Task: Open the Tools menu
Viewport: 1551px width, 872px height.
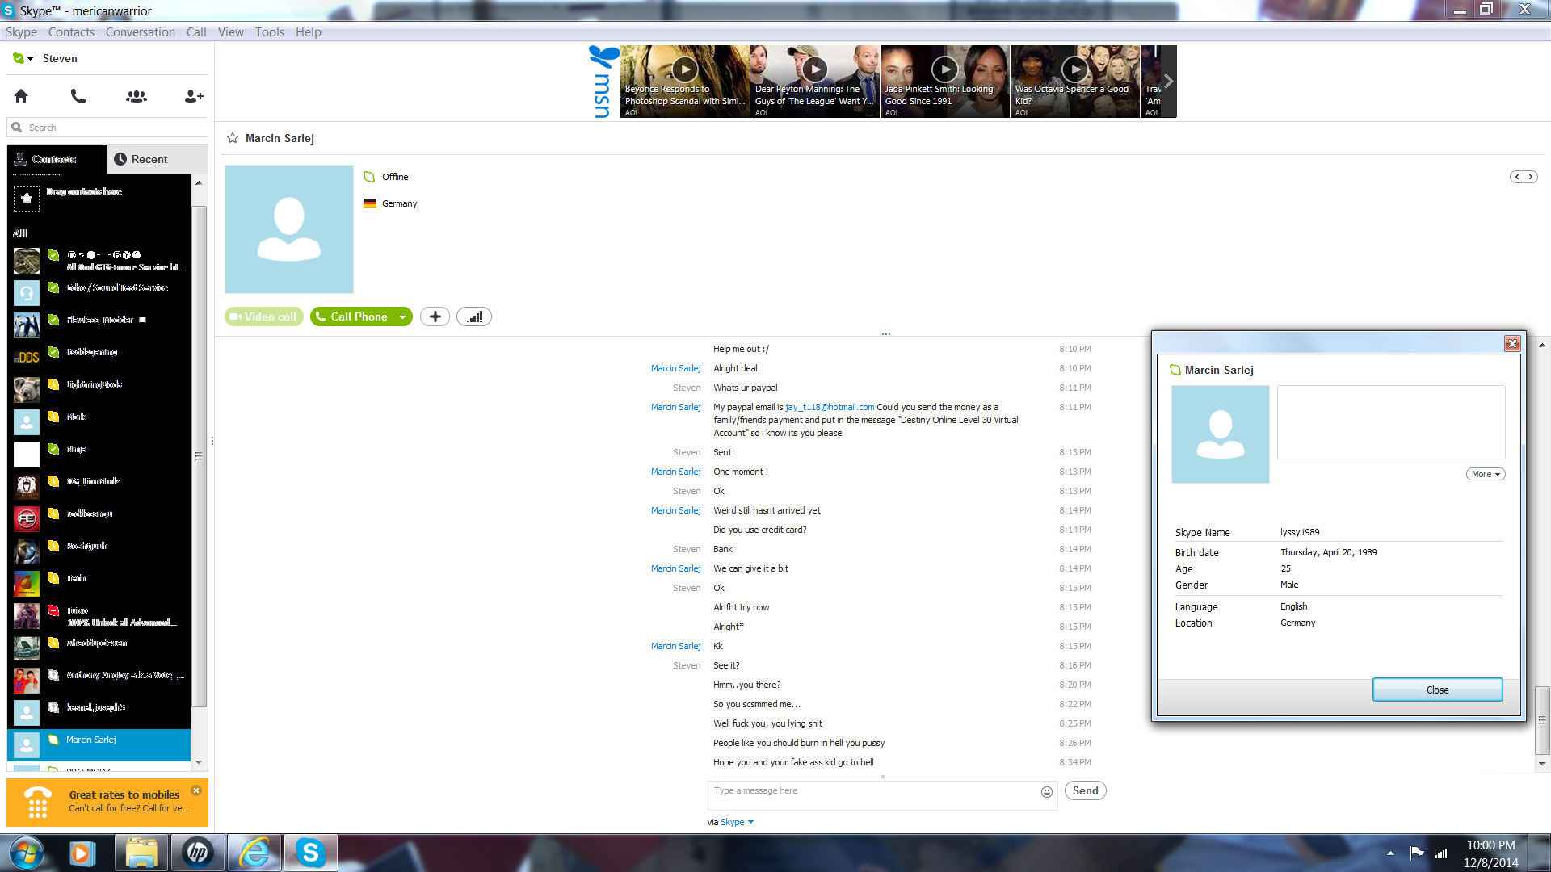Action: point(270,32)
